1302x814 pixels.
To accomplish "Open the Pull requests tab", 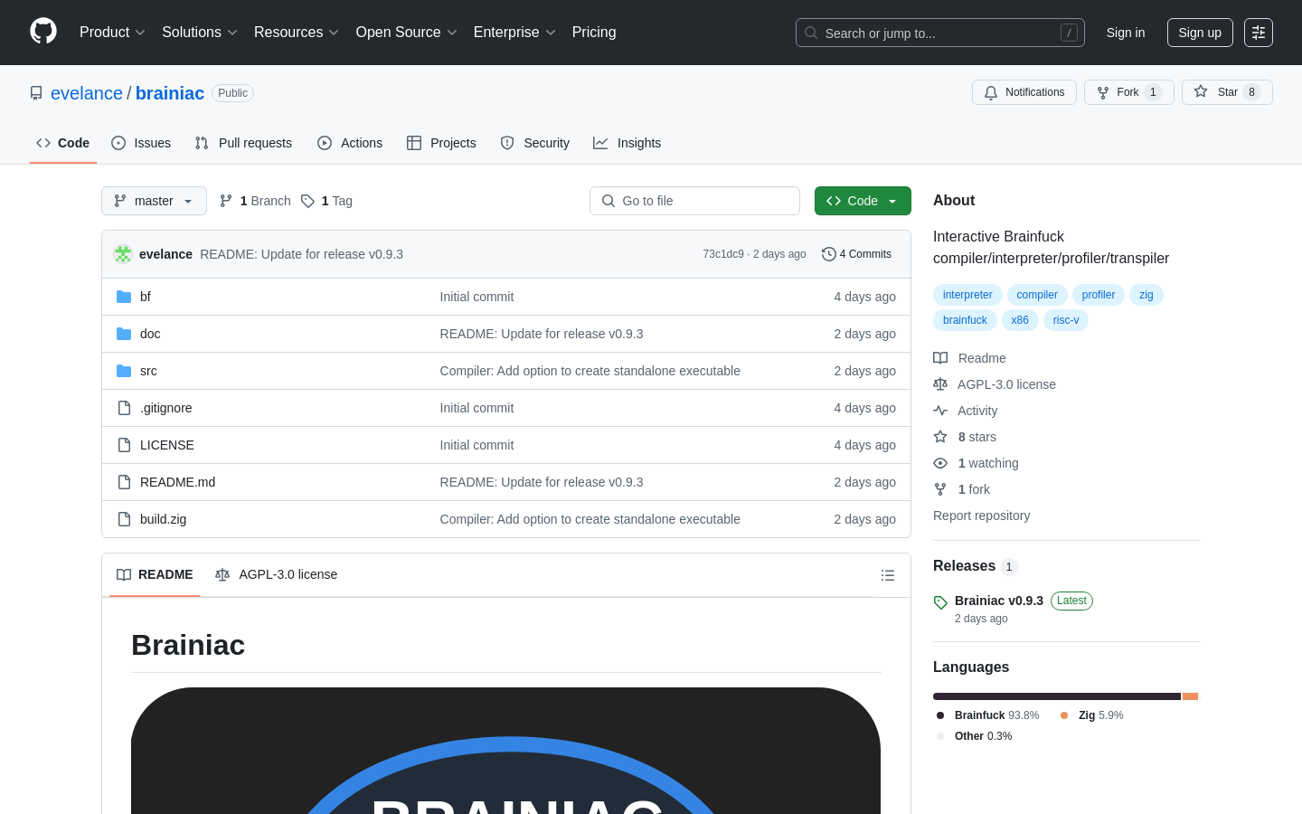I will (243, 143).
